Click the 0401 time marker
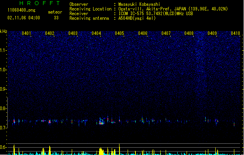Image resolution: width=244 pixels, height=155 pixels. (x=26, y=33)
